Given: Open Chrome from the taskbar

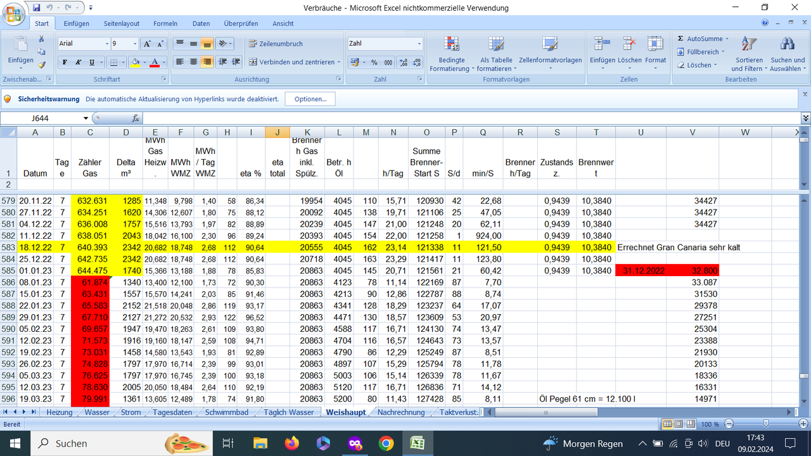Looking at the screenshot, I should click(x=386, y=443).
